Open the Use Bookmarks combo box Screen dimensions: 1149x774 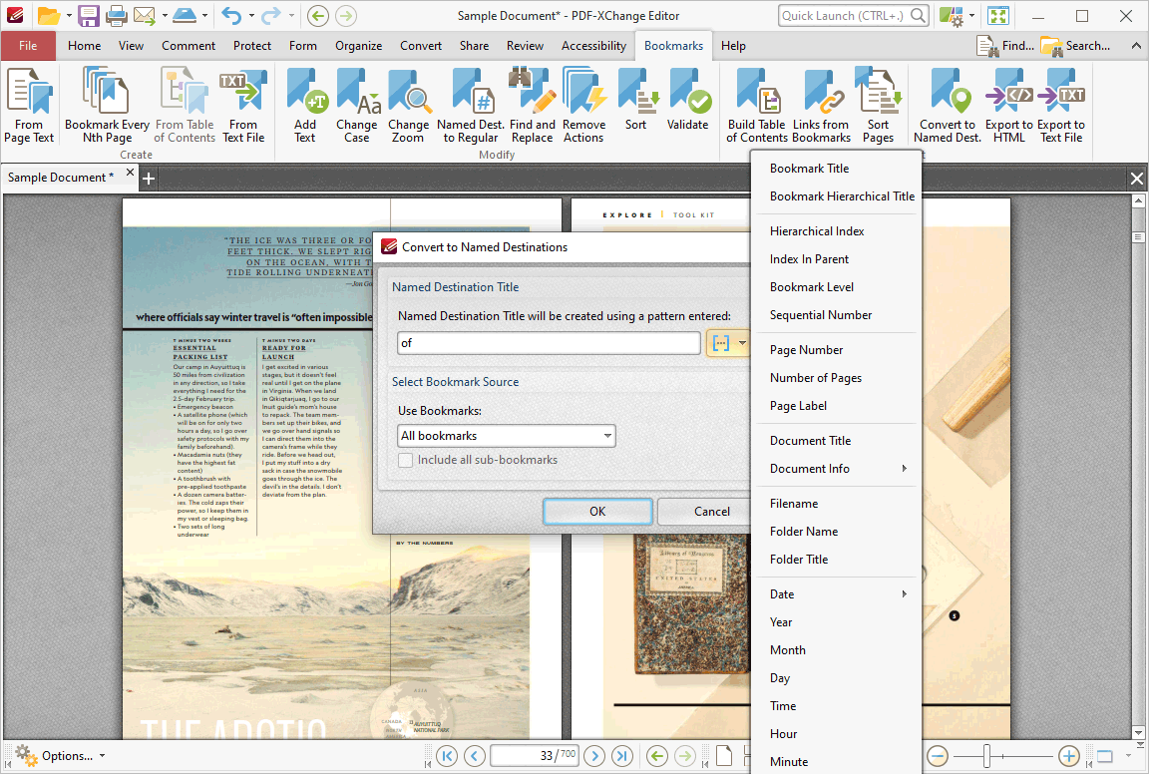[507, 436]
